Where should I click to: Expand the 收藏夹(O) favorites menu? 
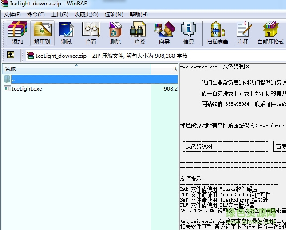[86, 14]
